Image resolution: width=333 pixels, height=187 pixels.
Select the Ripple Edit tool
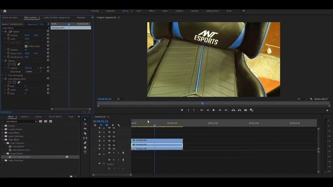tap(85, 129)
